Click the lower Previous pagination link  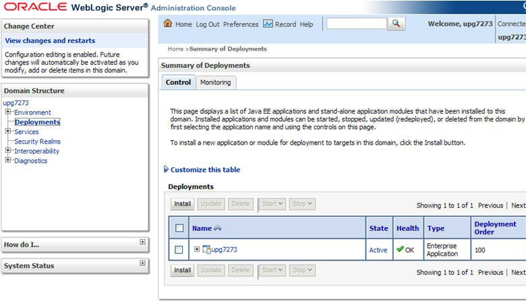point(490,273)
